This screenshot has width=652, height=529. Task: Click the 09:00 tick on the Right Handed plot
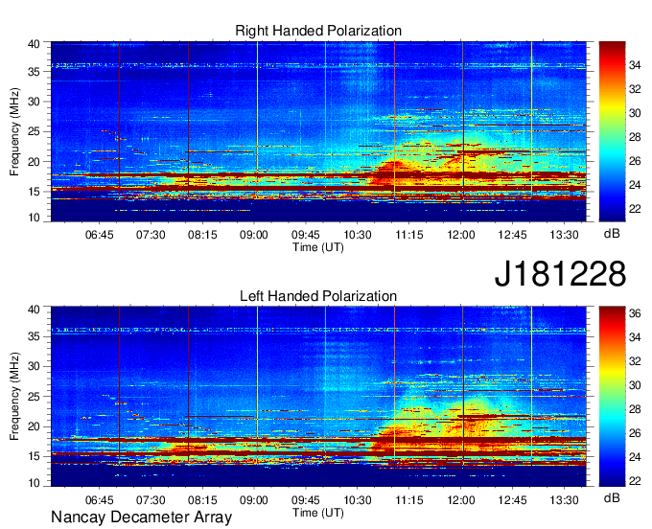[x=254, y=235]
